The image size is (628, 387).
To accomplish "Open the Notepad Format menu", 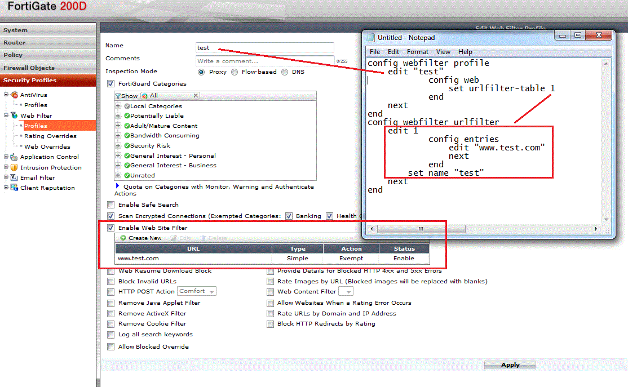I will [x=417, y=52].
